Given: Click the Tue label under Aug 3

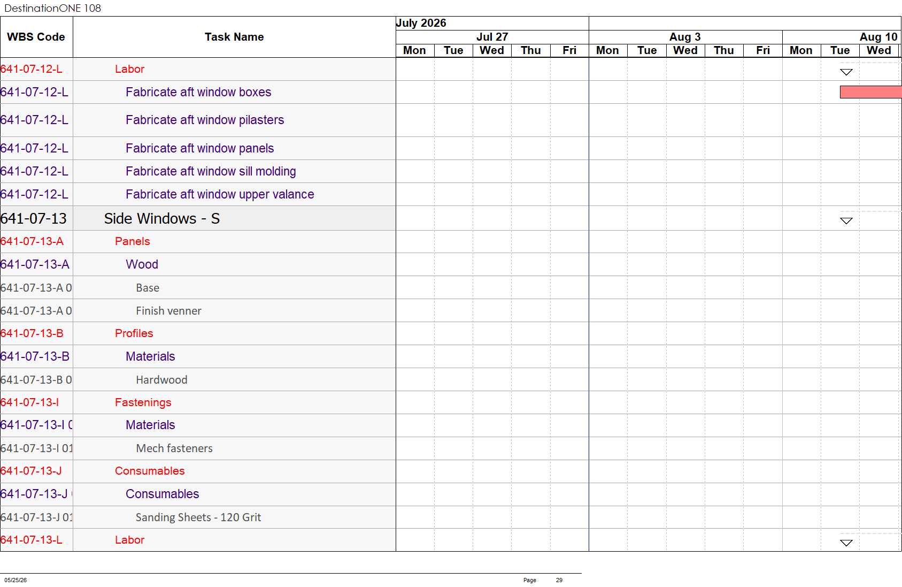Looking at the screenshot, I should coord(647,50).
